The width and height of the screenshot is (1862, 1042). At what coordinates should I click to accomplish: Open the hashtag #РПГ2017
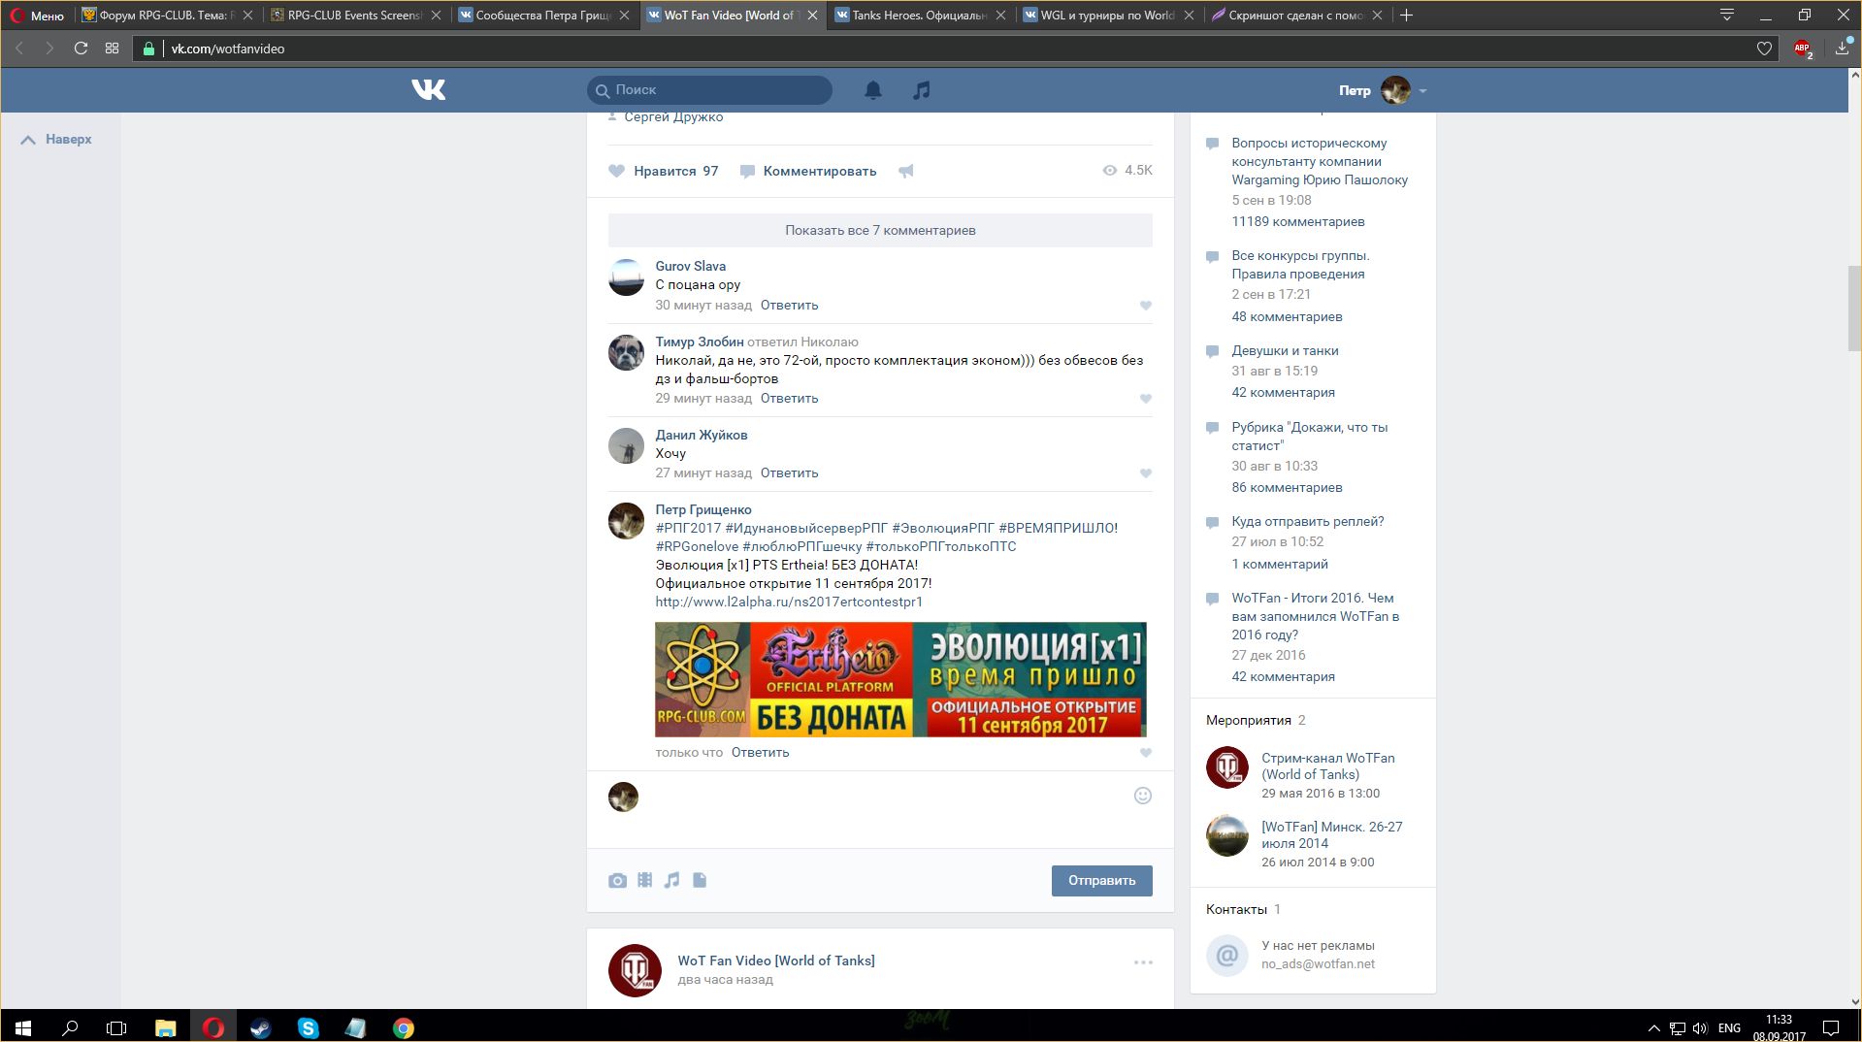click(688, 528)
